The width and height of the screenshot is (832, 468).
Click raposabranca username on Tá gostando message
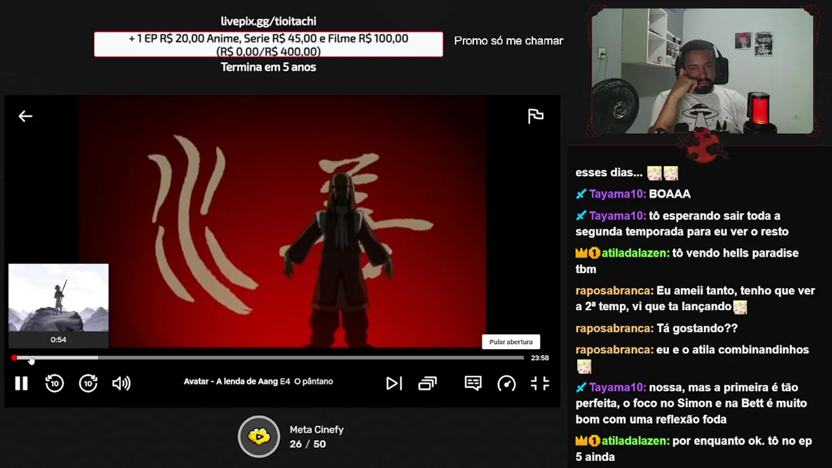point(614,328)
